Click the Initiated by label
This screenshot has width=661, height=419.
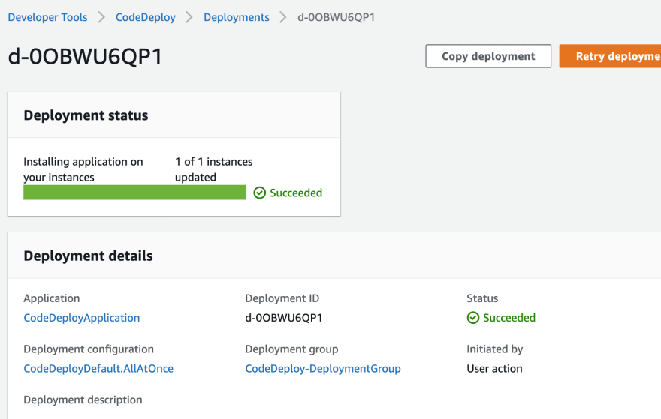click(x=495, y=349)
